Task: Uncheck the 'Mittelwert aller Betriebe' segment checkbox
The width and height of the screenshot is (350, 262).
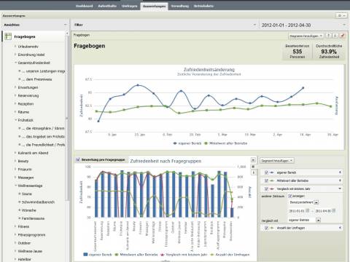Action: coord(266,180)
